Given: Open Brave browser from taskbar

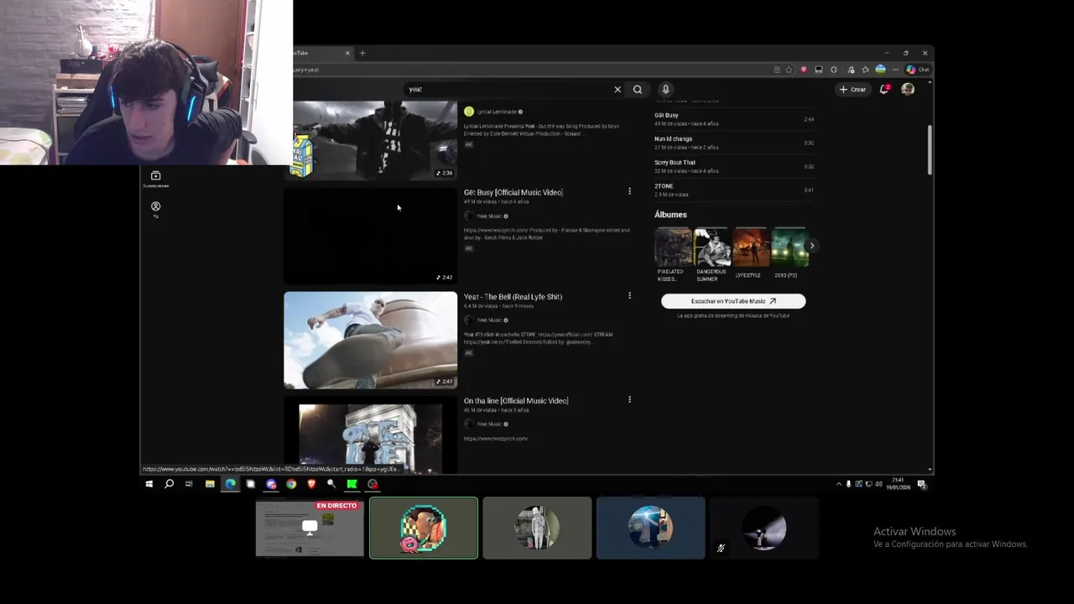Looking at the screenshot, I should [311, 484].
